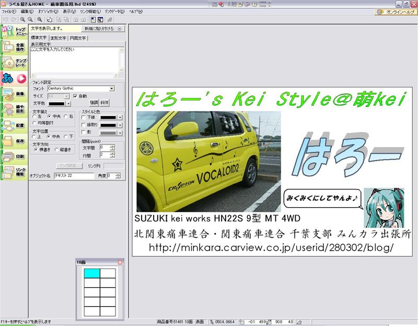Open the 表示(V) menu

point(69,12)
